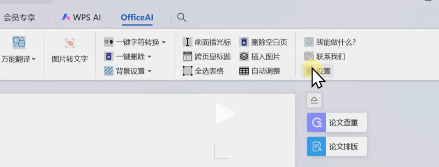439x167 pixels.
Task: Click the 一键字符转换 icon
Action: point(109,42)
